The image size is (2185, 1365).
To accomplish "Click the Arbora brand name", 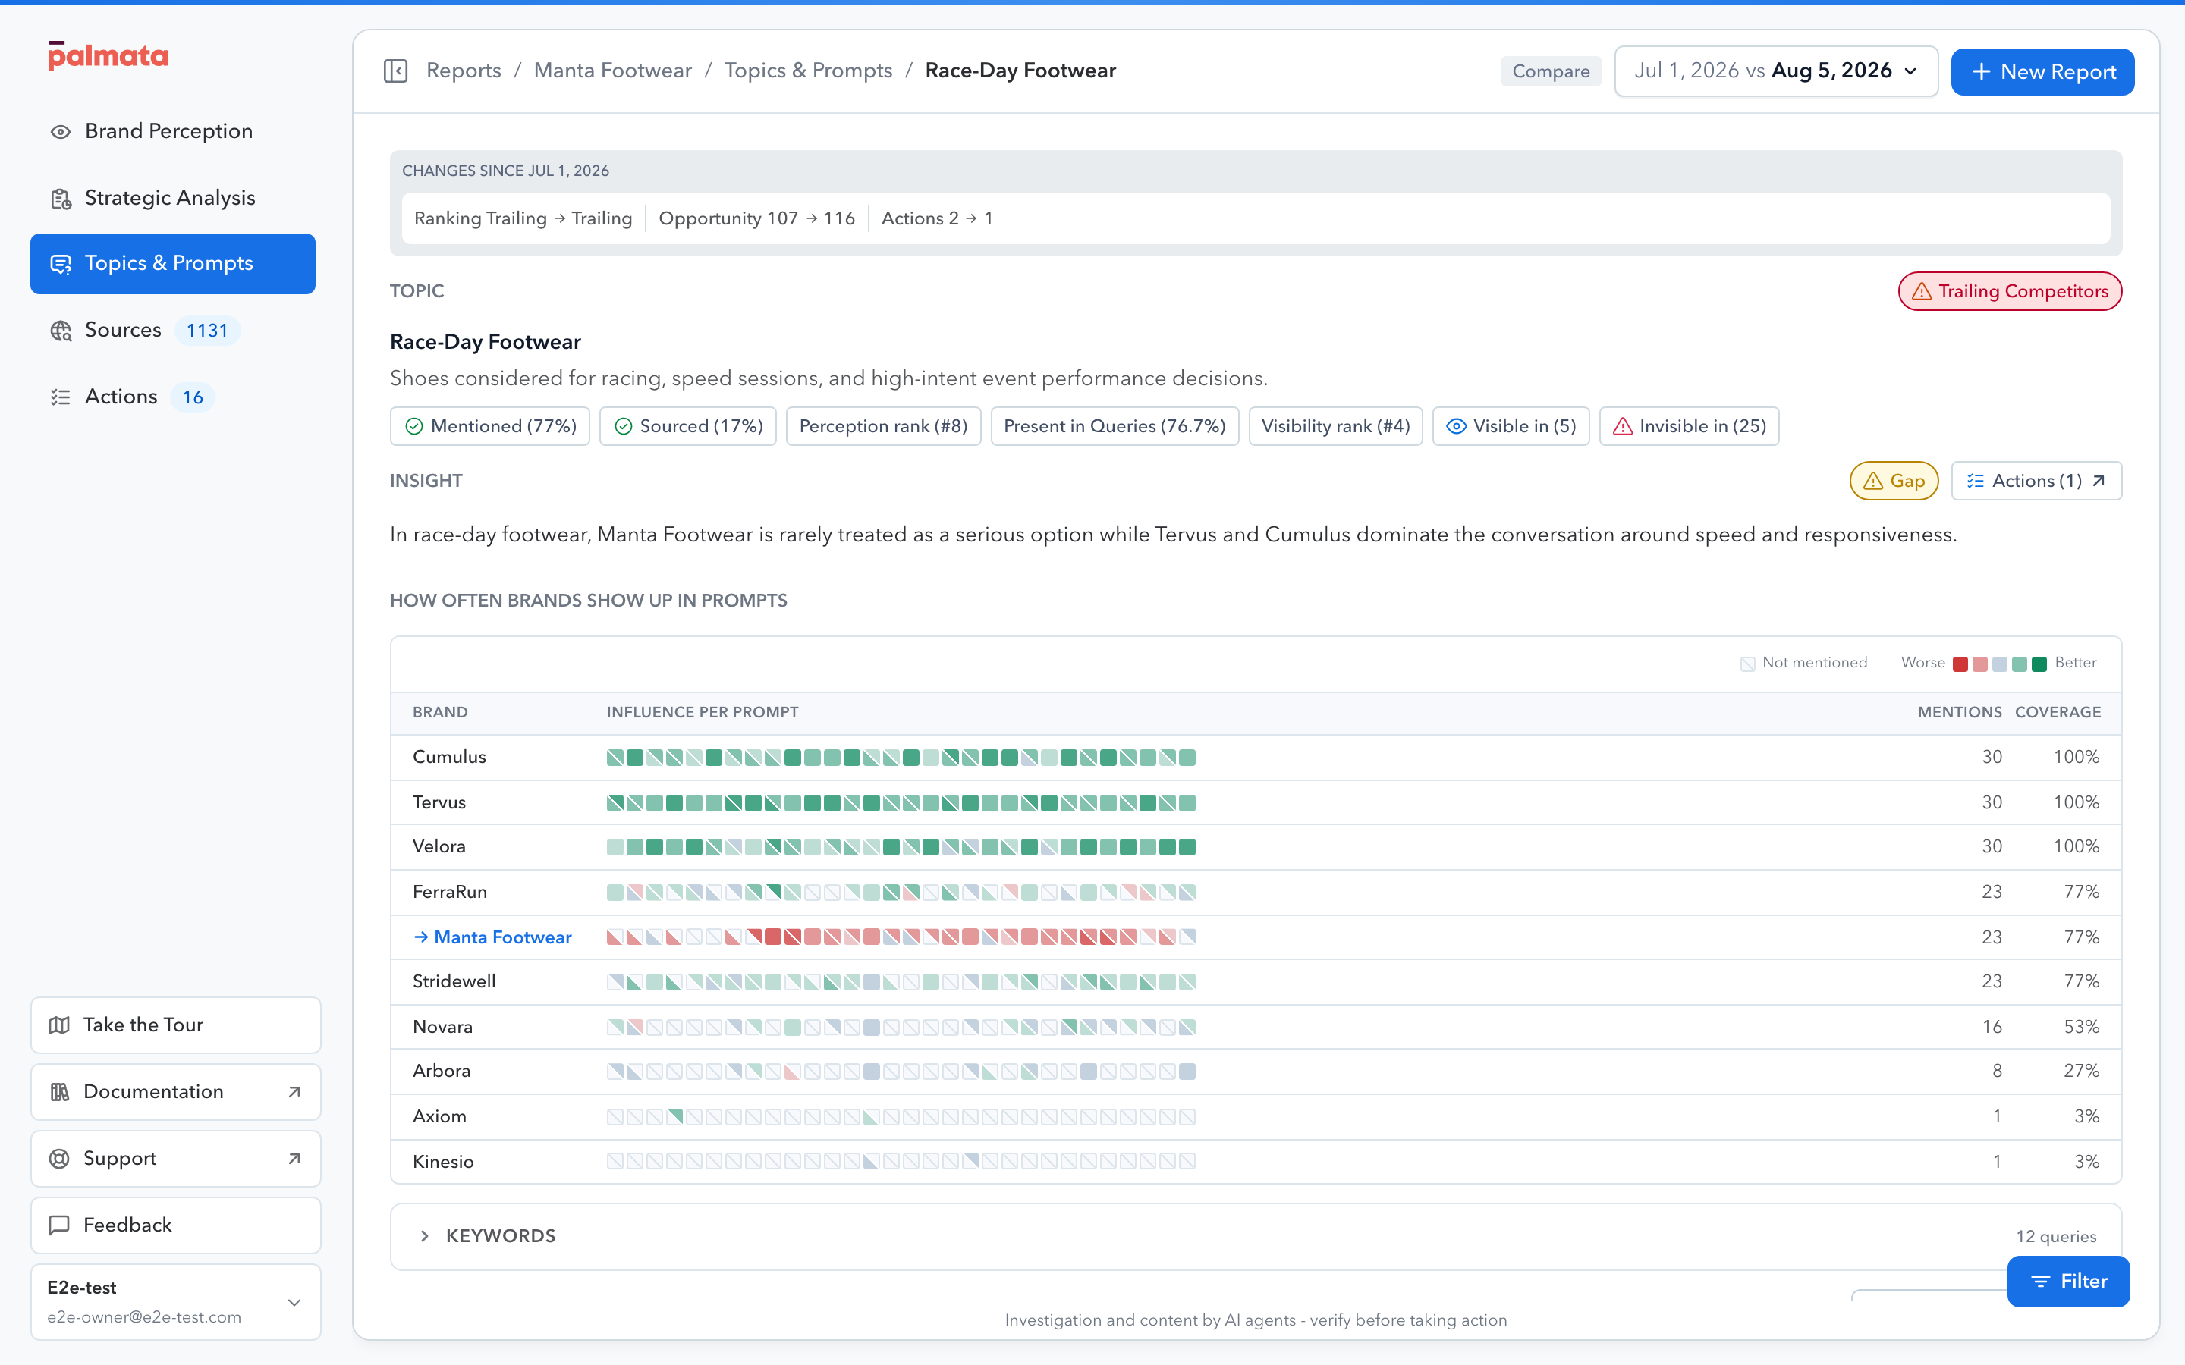I will click(442, 1071).
